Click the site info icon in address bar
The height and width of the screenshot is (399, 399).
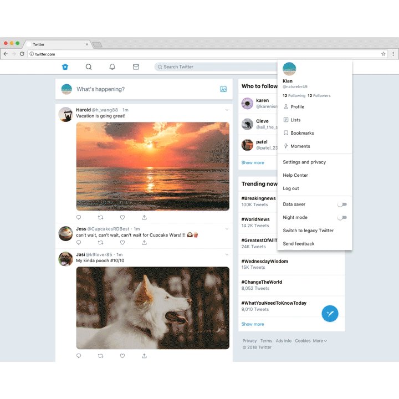coord(32,54)
